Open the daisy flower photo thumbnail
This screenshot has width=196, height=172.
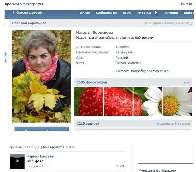[x=177, y=101]
